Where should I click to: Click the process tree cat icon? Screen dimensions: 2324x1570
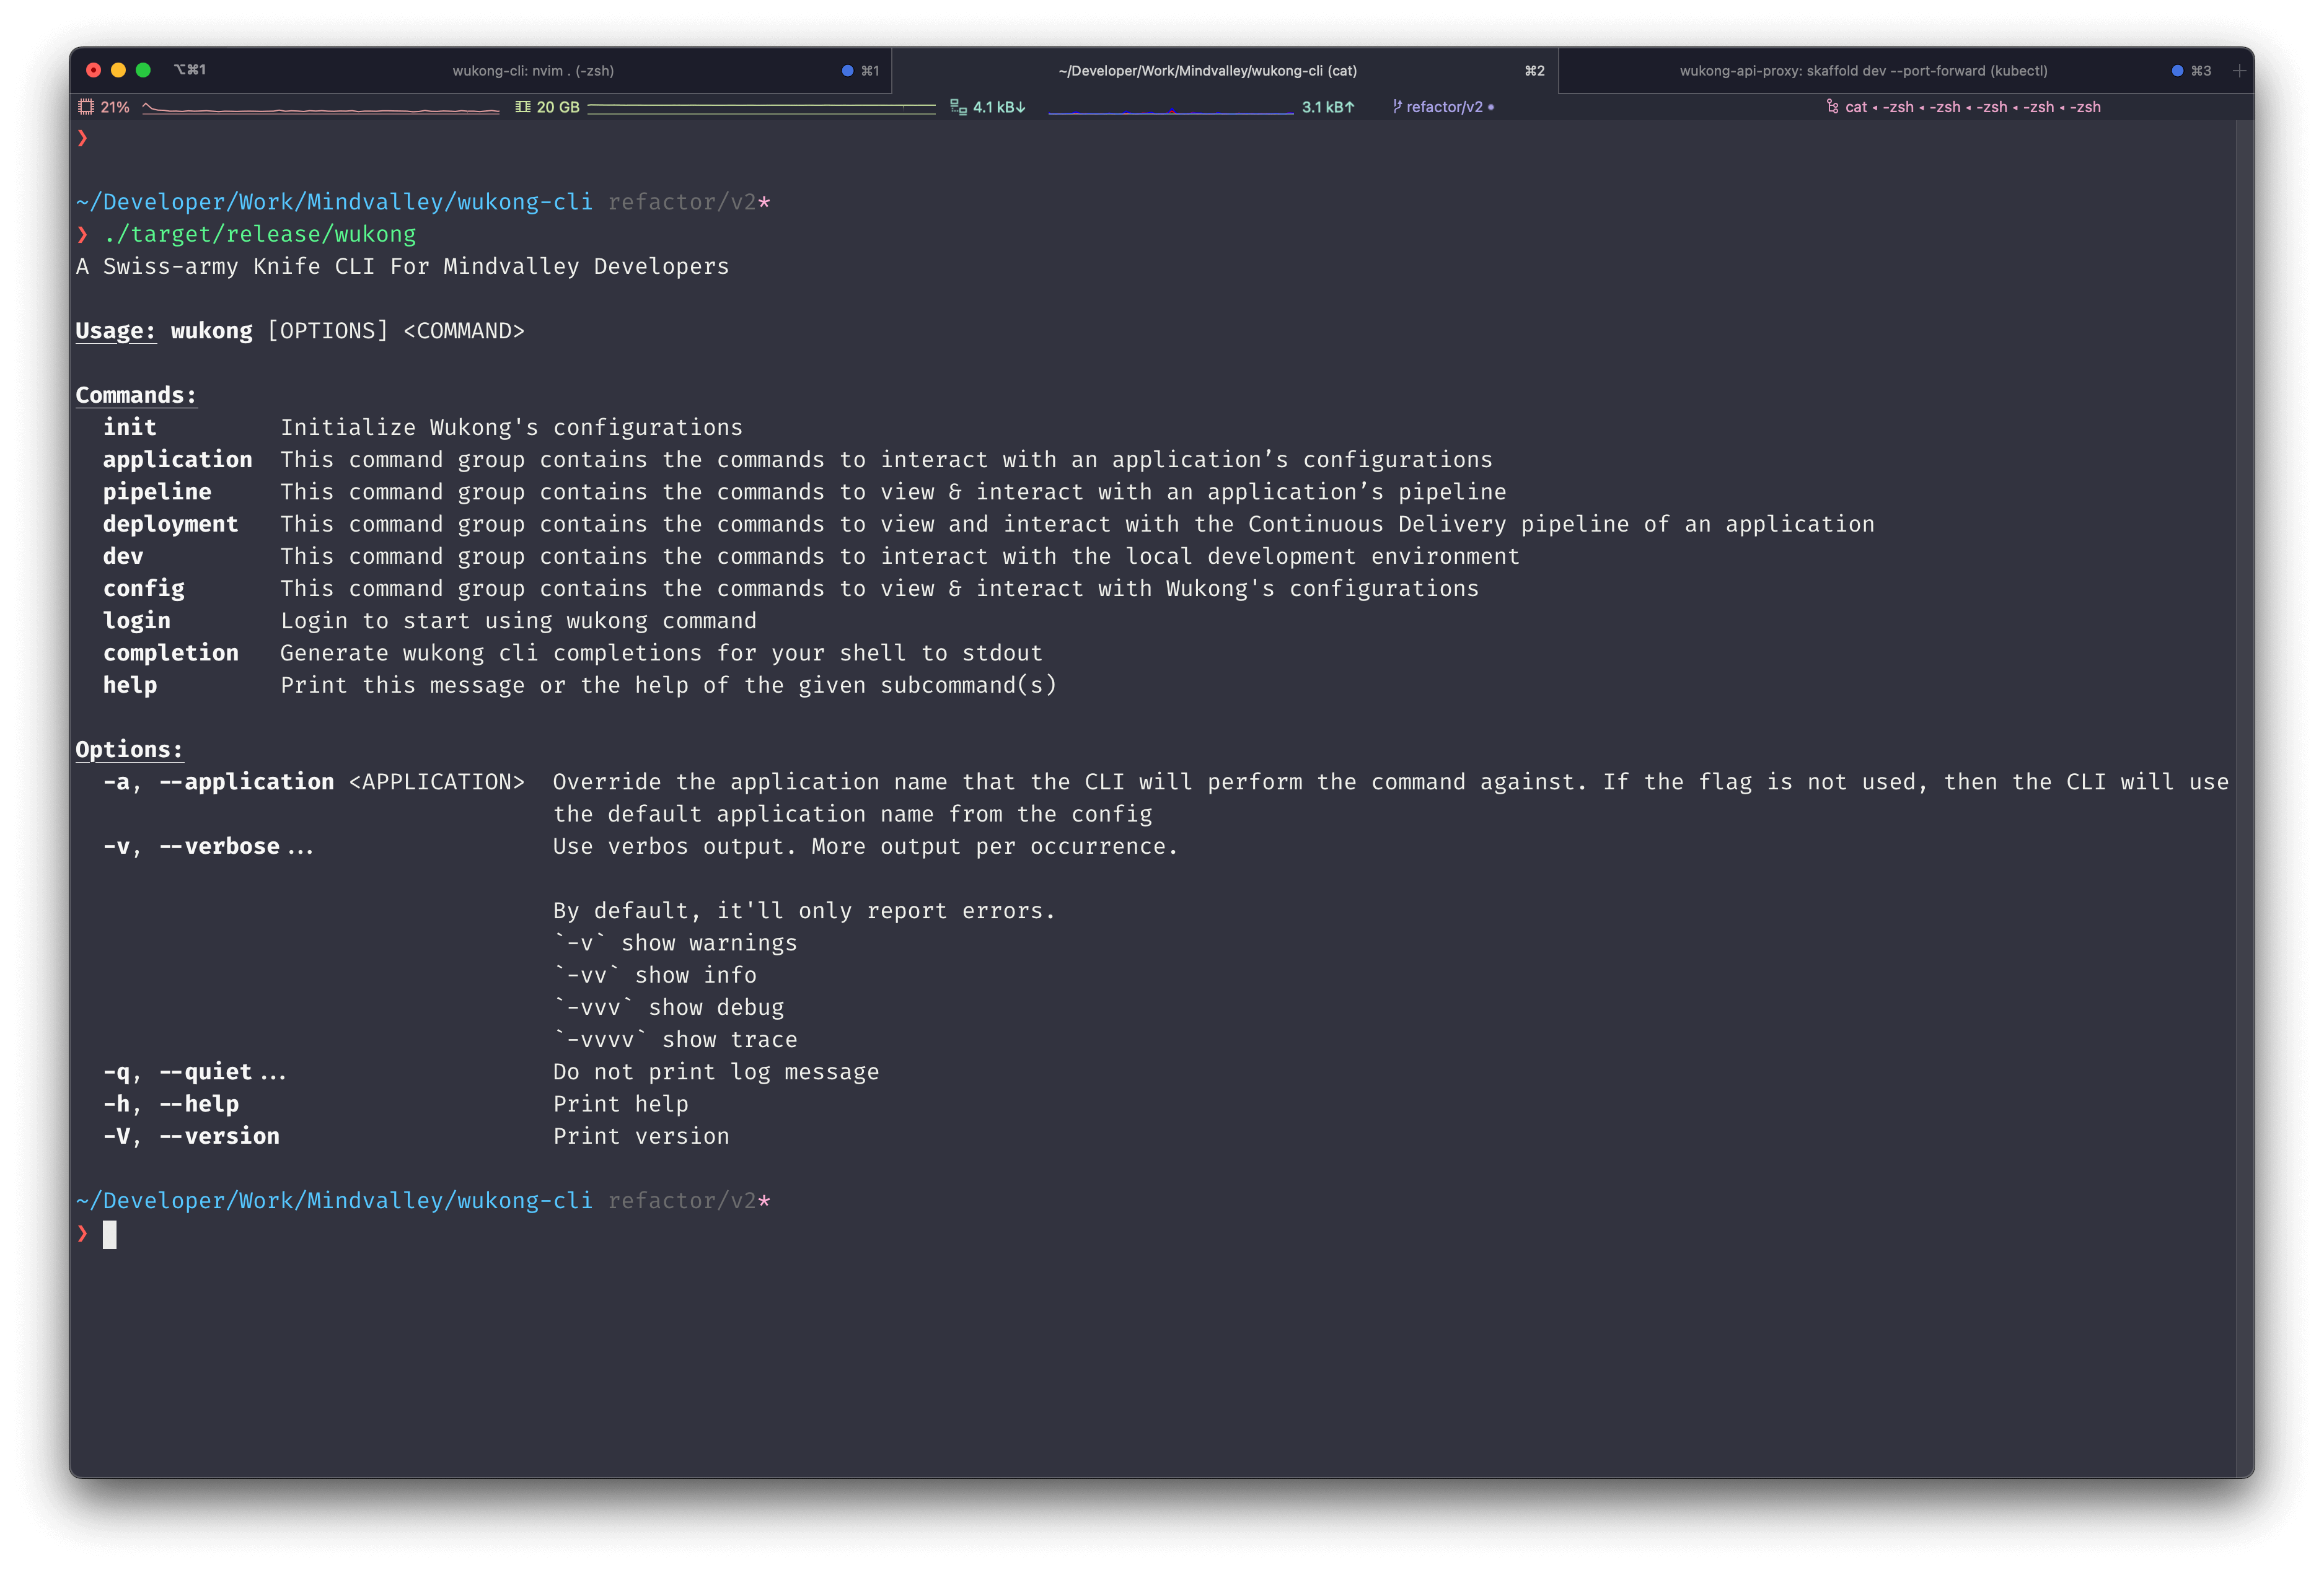click(1832, 107)
